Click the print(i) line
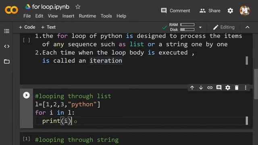The width and height of the screenshot is (258, 145). point(57,121)
